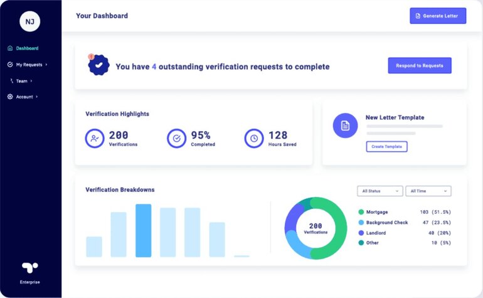Click the Hours Saved clock icon
Screen dimensions: 483x298
(x=254, y=139)
